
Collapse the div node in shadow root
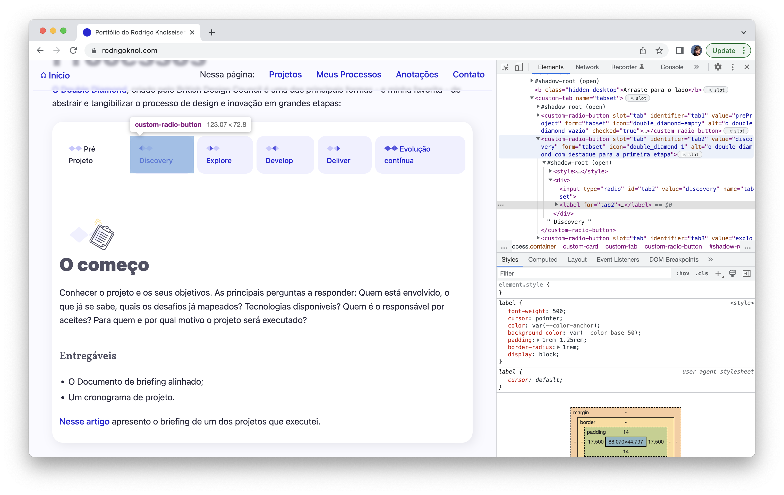(551, 180)
